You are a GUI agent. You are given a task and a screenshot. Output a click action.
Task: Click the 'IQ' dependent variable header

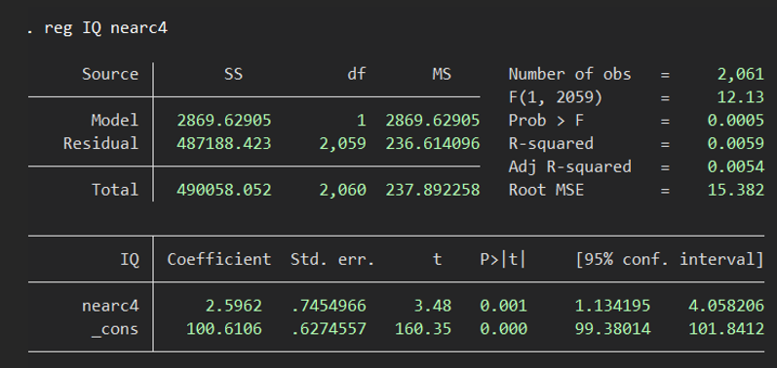click(130, 259)
